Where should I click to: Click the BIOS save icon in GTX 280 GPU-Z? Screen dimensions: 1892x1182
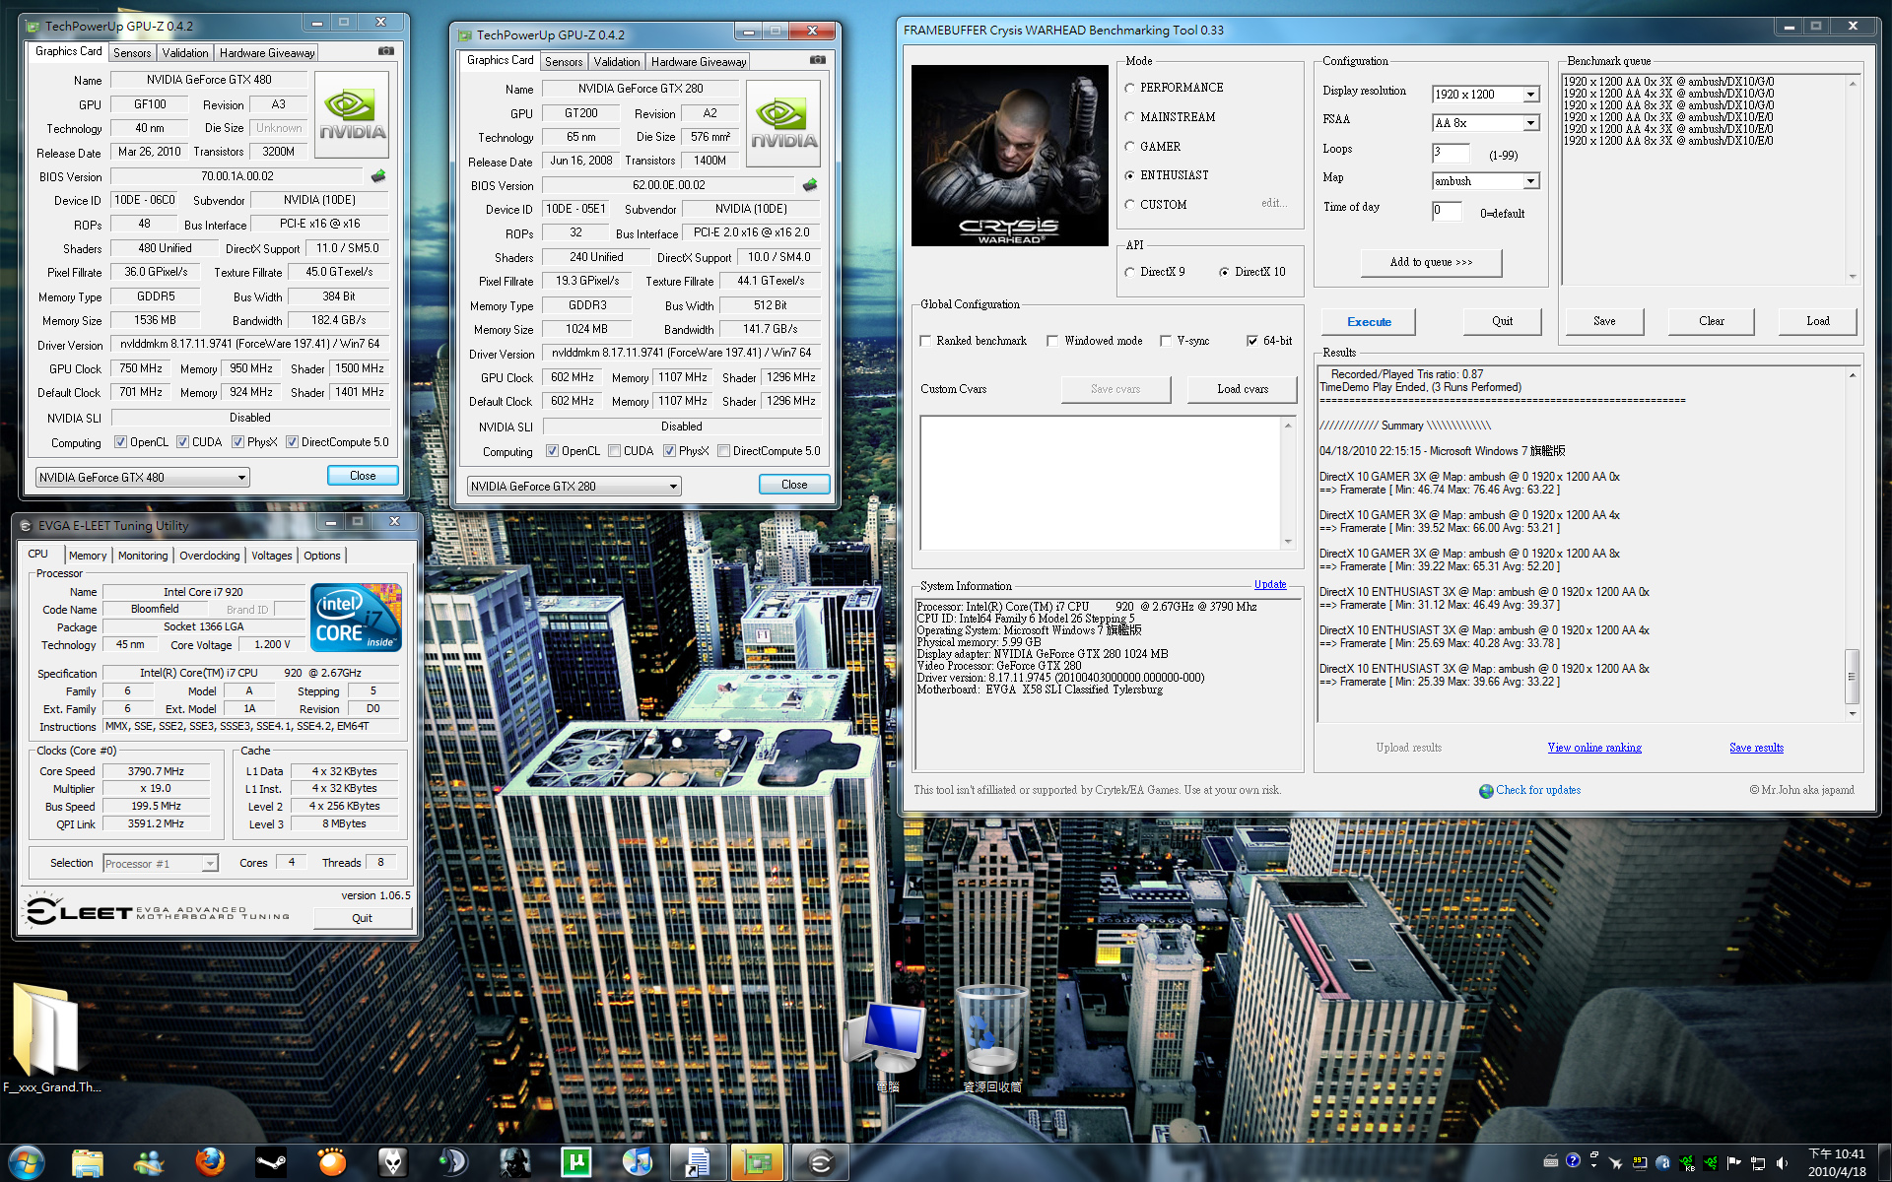(810, 185)
